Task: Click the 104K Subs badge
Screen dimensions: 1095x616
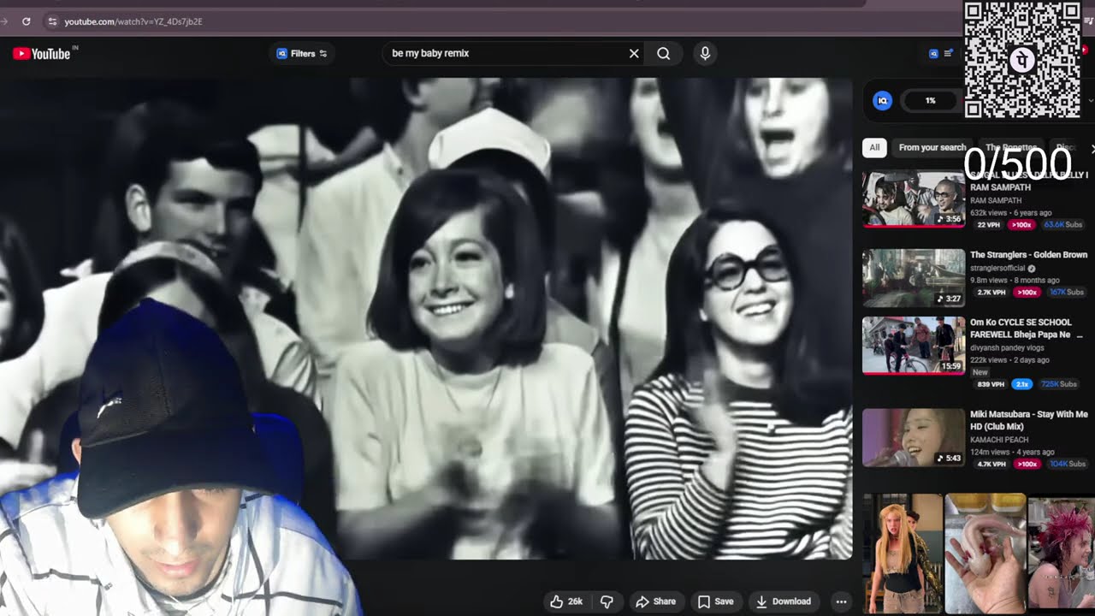Action: point(1066,464)
